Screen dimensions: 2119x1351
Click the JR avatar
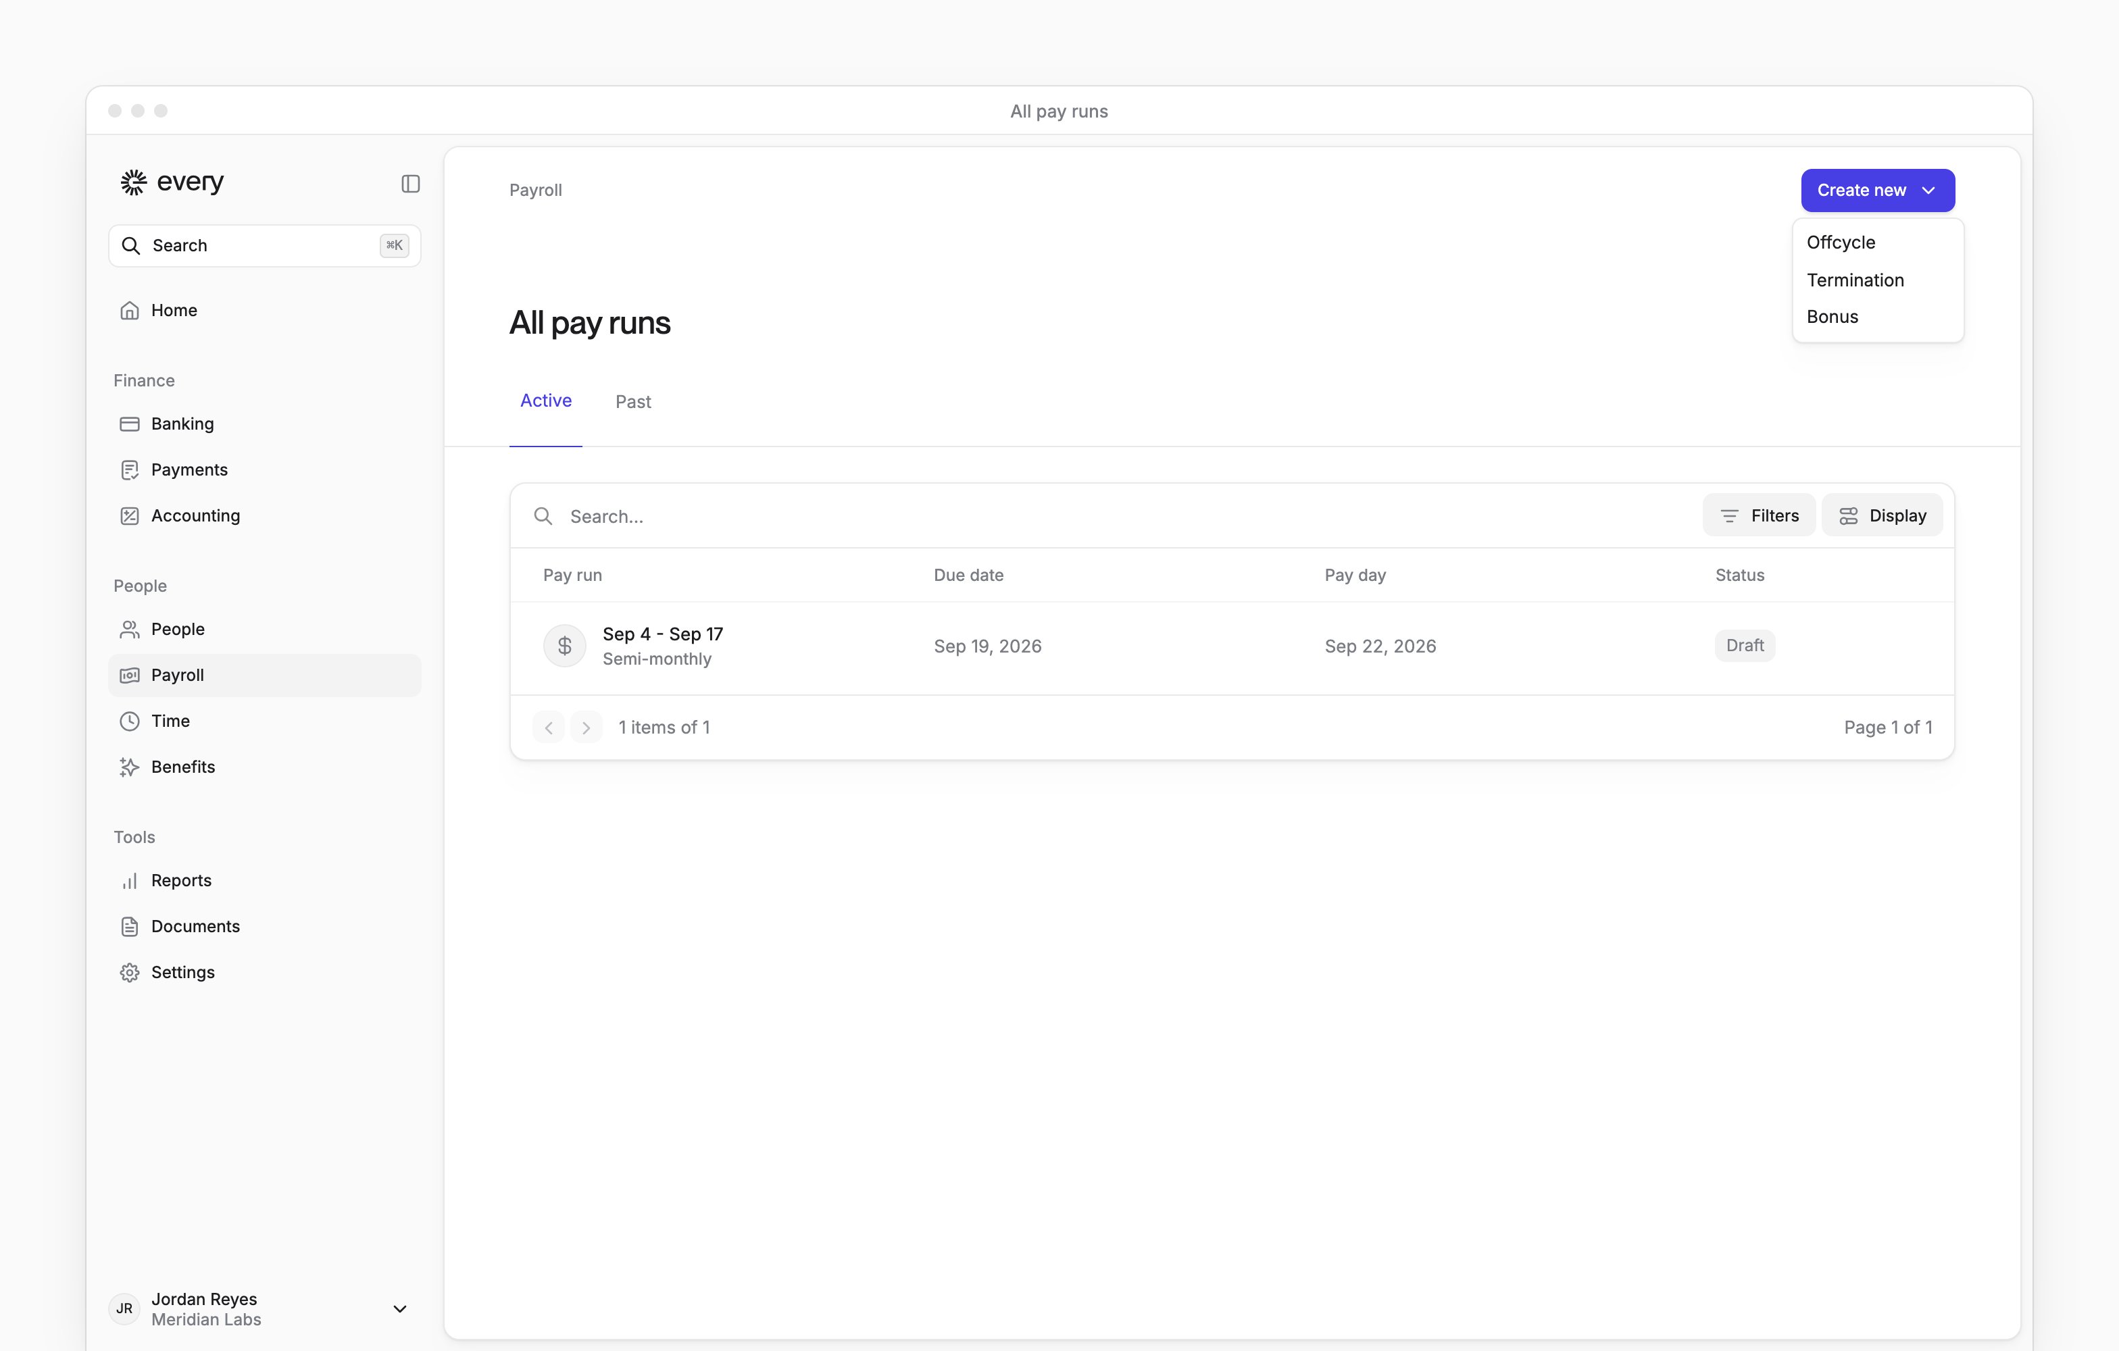pos(124,1309)
